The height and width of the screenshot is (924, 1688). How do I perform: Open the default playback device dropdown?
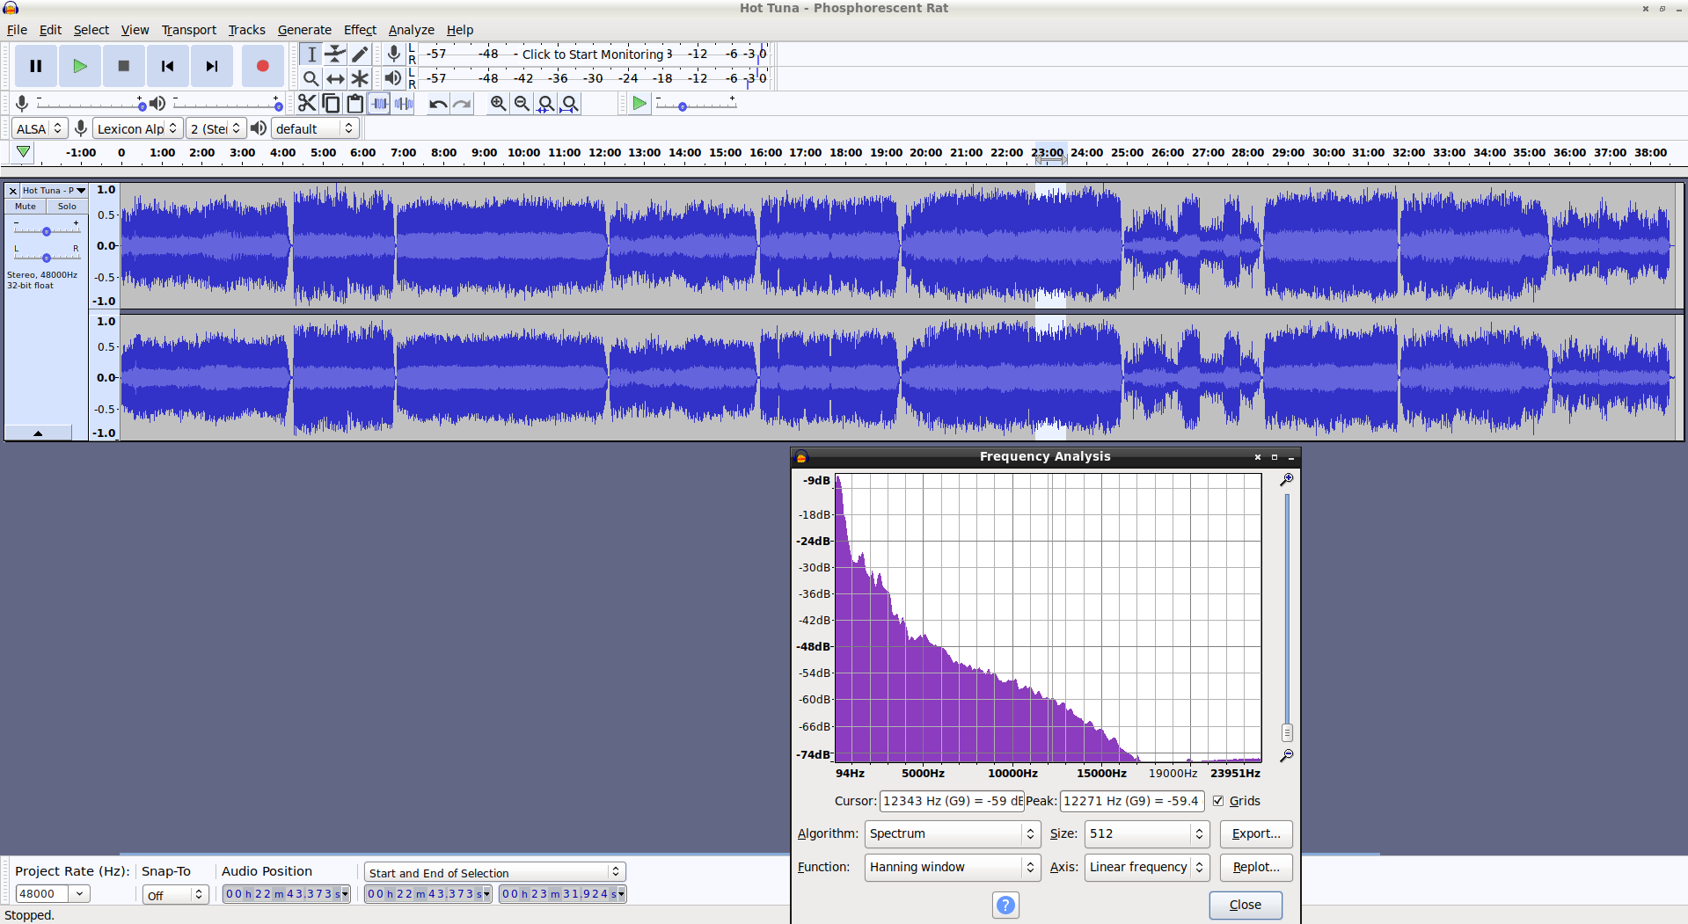[x=314, y=128]
